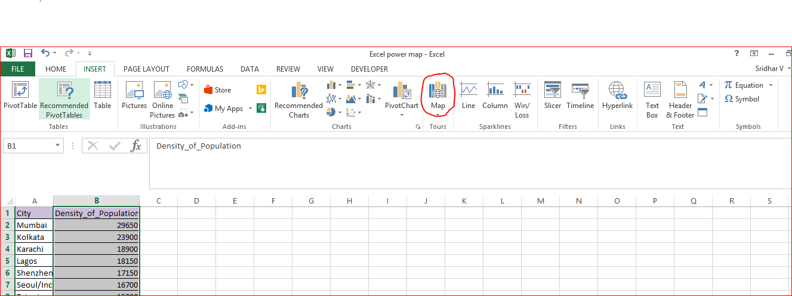
Task: Open the Office Store
Action: (217, 90)
